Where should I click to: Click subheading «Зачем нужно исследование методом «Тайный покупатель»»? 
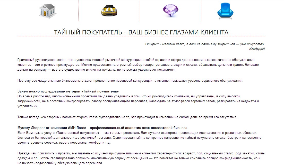click(68, 91)
